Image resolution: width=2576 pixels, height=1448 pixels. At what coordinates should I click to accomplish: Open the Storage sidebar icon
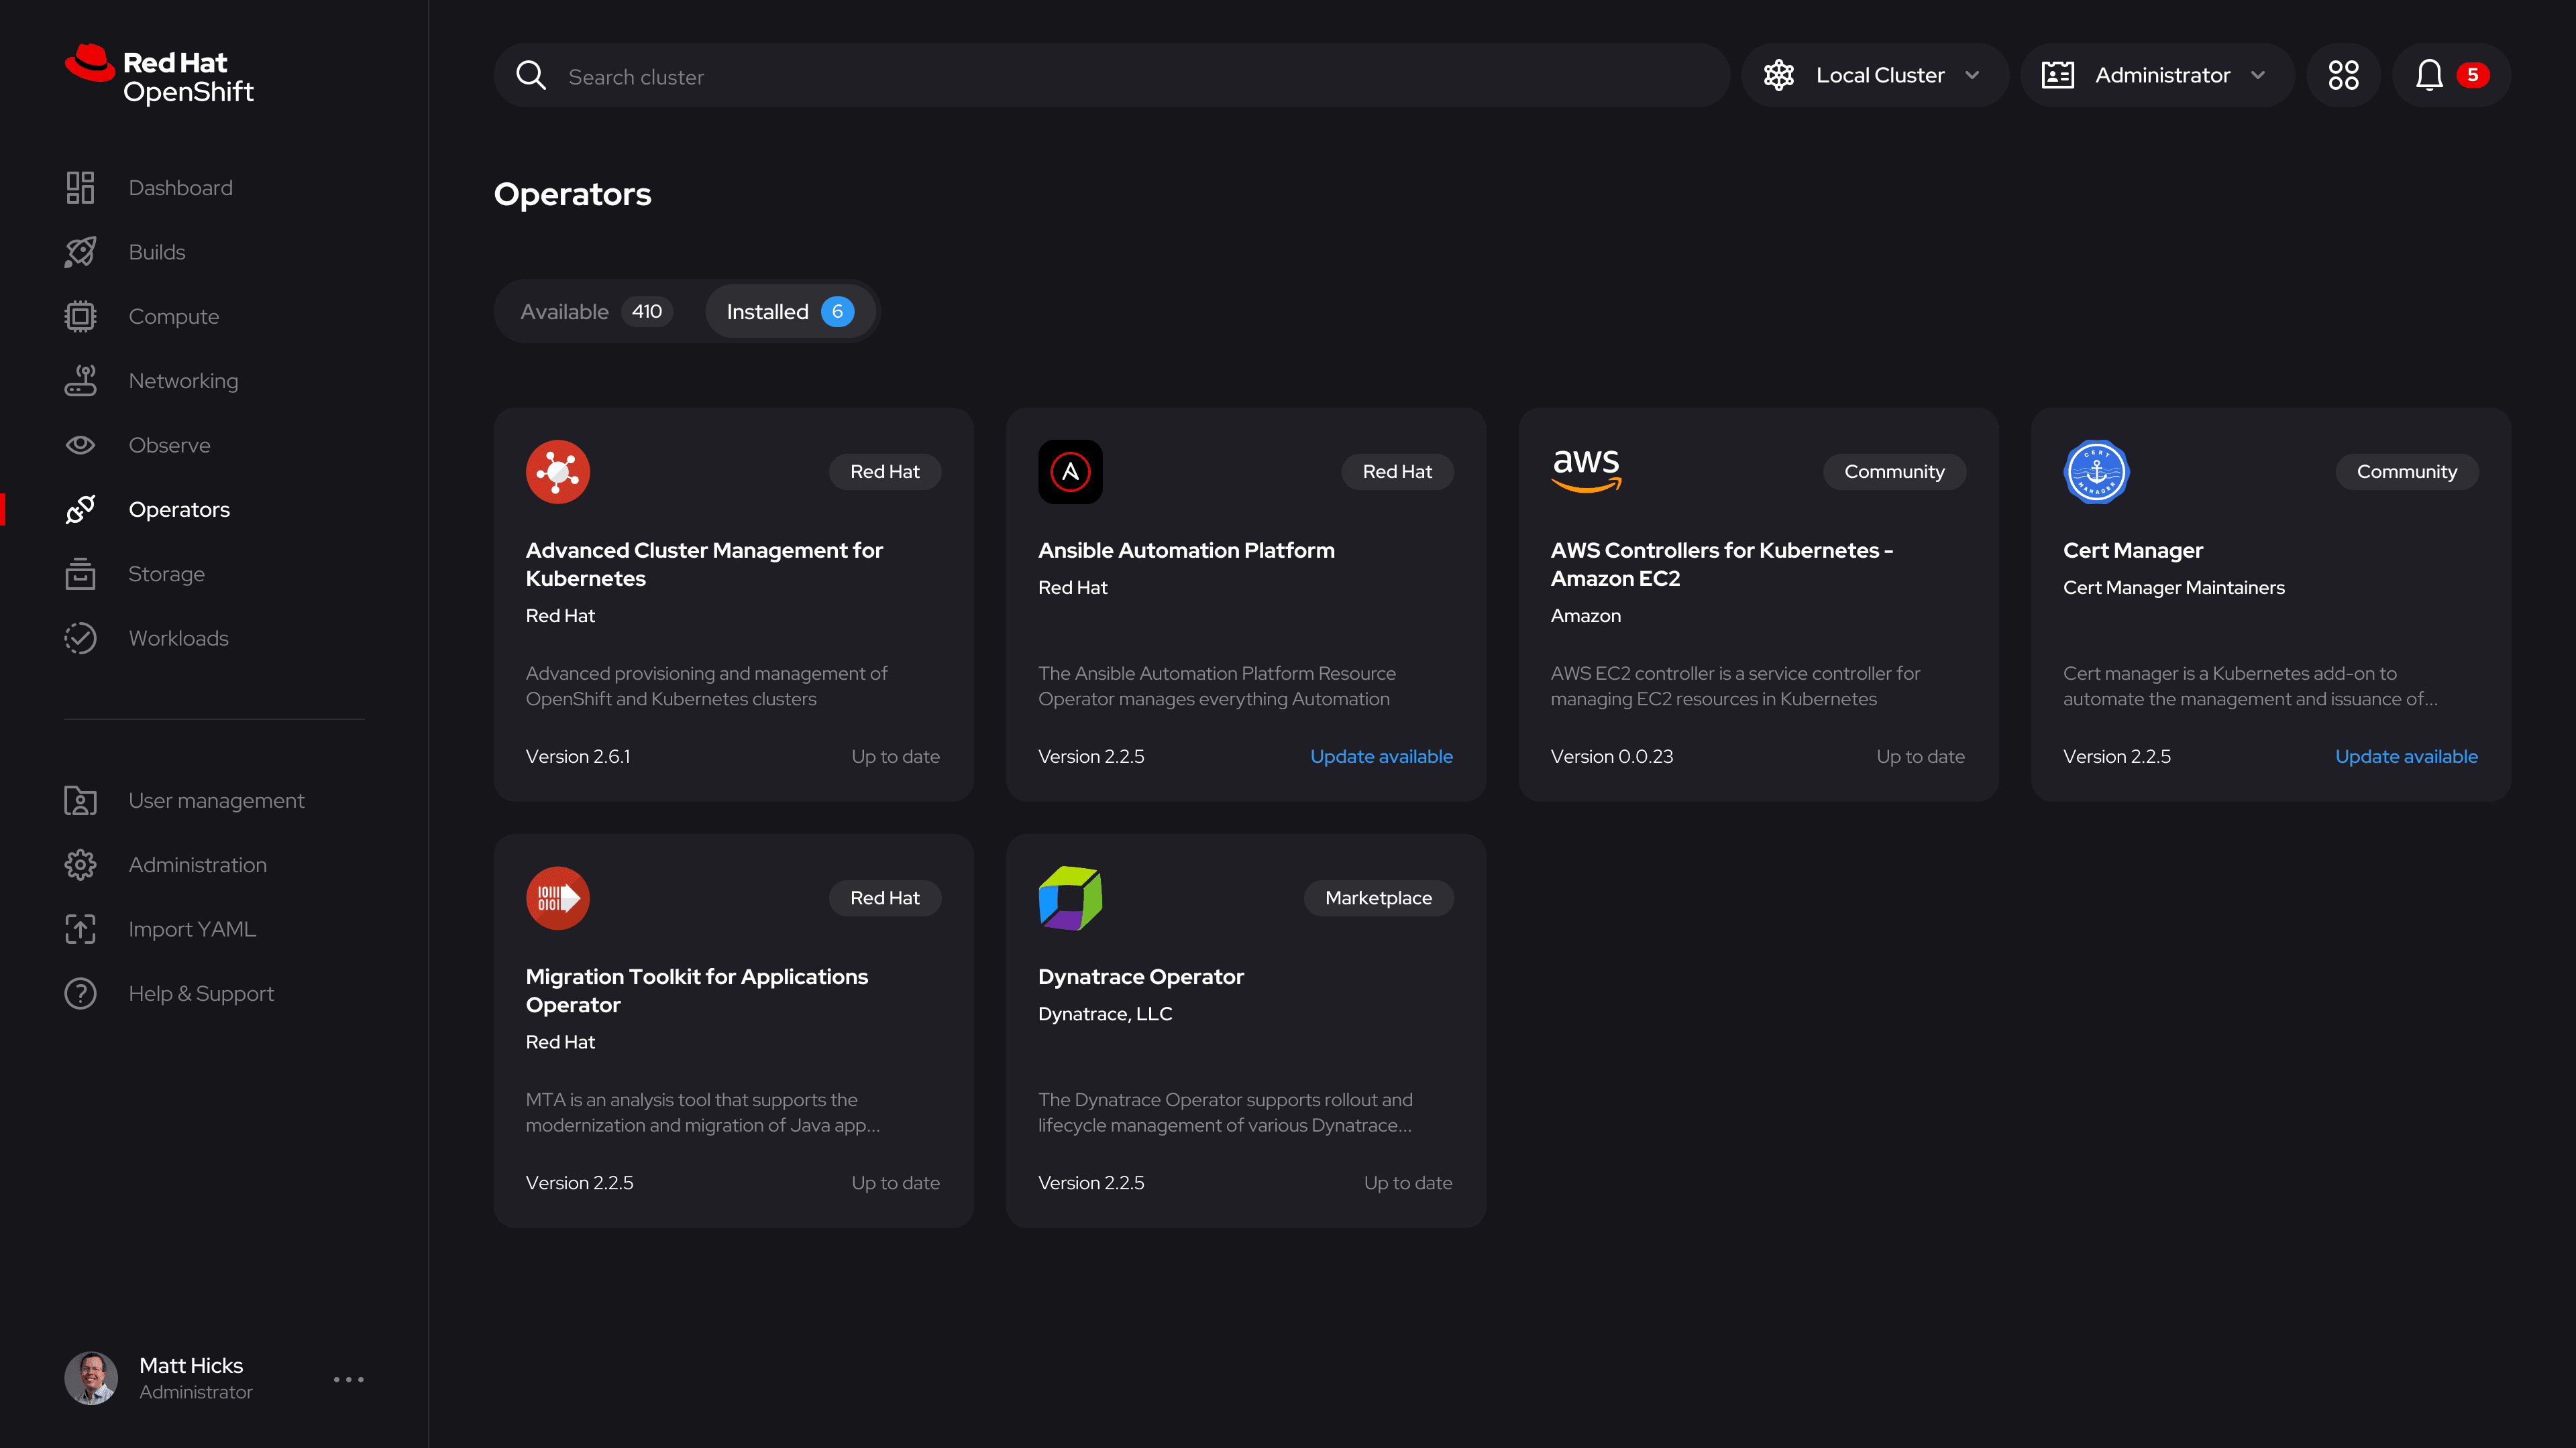(x=80, y=574)
